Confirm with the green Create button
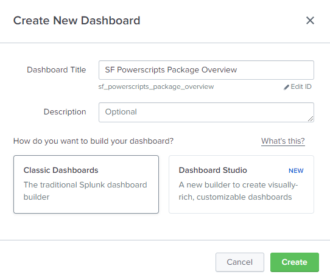 point(295,262)
